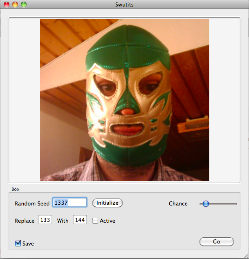Screen dimensions: 249x259
Task: Start processing with the Go button
Action: 217,242
